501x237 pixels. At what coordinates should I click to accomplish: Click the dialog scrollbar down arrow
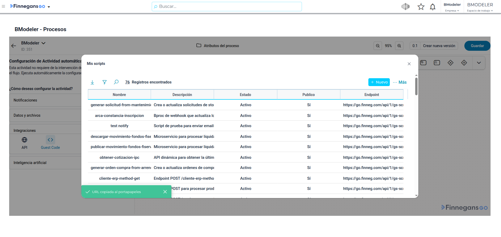416,196
